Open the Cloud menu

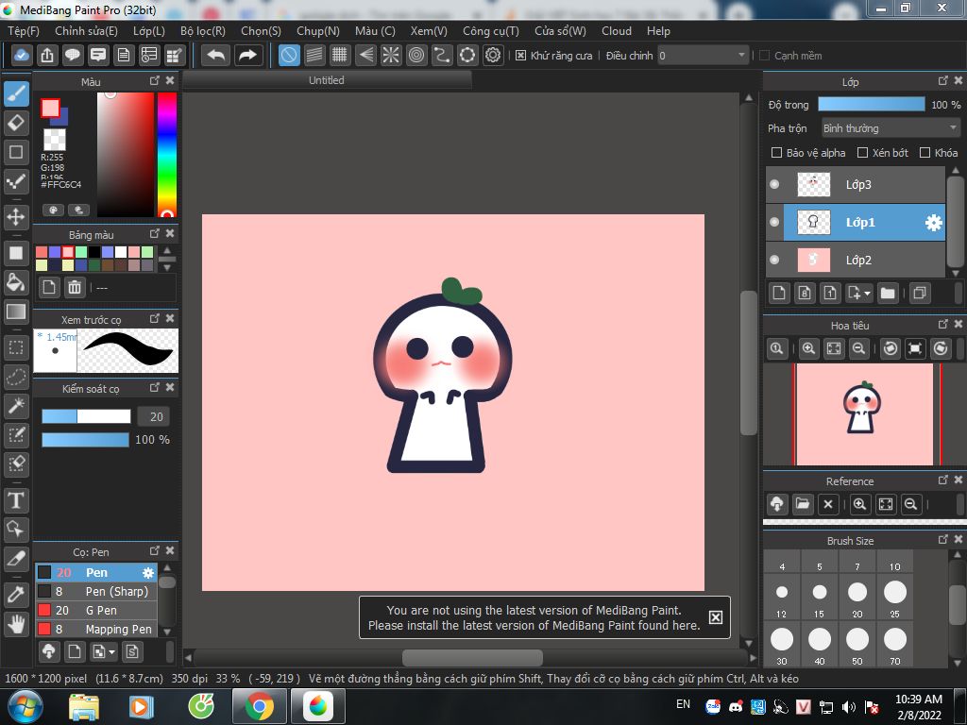click(617, 31)
